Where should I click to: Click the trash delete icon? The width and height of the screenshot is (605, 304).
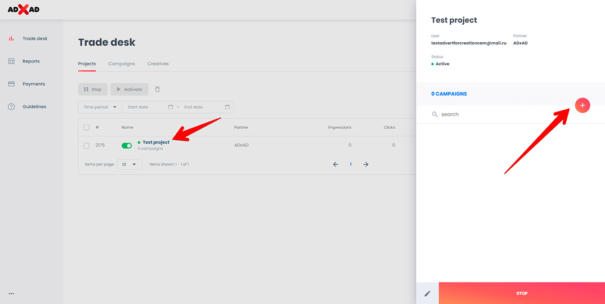click(x=158, y=90)
